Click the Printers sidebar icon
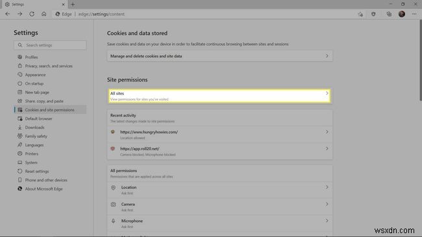 [x=19, y=154]
